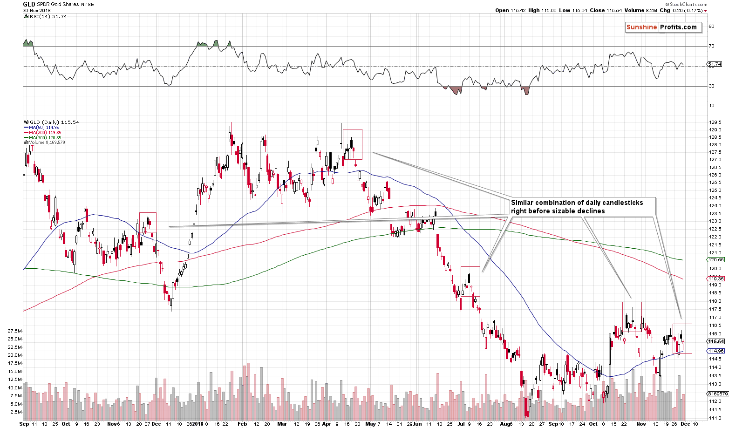Screen dimensions: 729x428
Task: Click the green MA(300) legend line marker
Action: [26, 138]
